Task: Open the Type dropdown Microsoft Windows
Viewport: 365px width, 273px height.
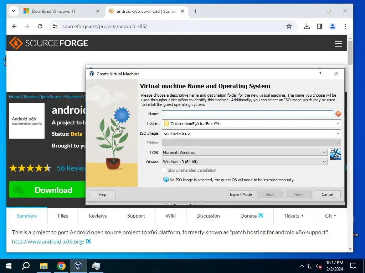Action: click(x=245, y=152)
